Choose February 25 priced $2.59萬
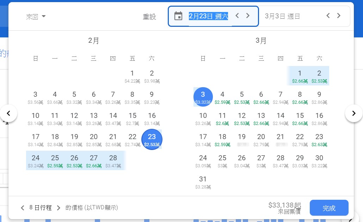The height and width of the screenshot is (222, 363). pos(55,160)
